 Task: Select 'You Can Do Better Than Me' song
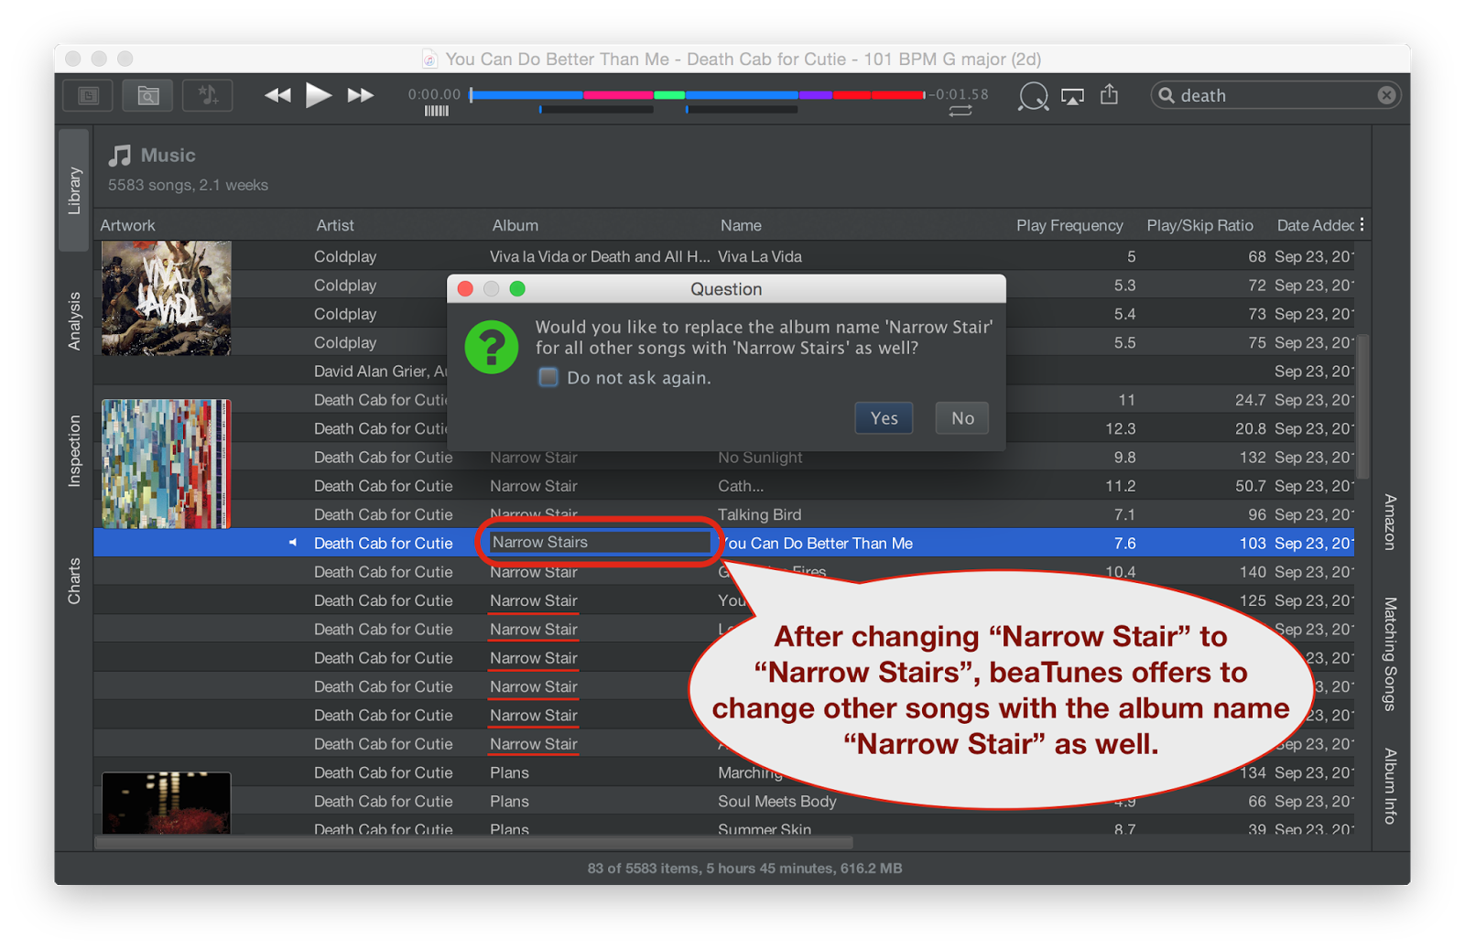(816, 544)
